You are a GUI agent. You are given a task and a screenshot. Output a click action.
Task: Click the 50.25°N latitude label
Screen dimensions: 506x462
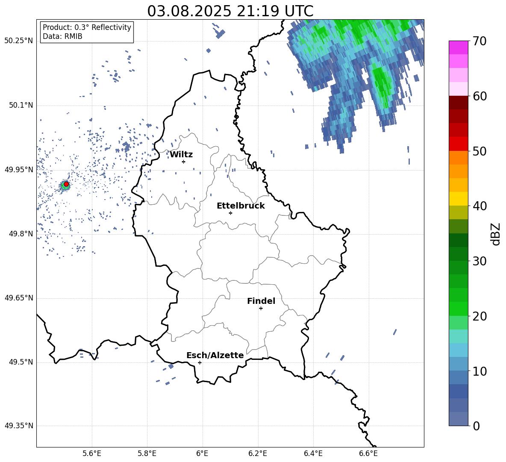(19, 41)
